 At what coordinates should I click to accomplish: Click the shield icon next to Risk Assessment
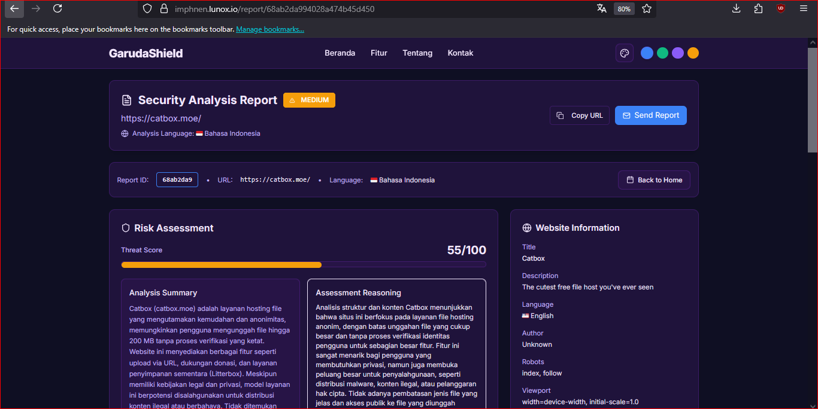pyautogui.click(x=126, y=228)
